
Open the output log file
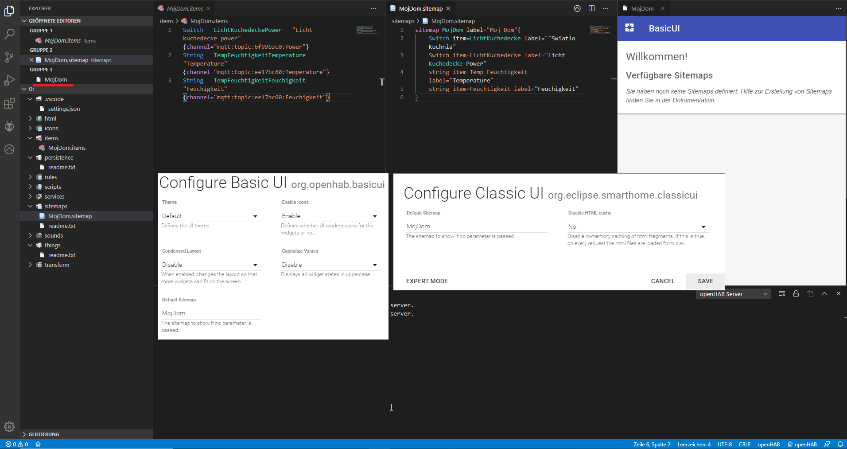click(810, 293)
